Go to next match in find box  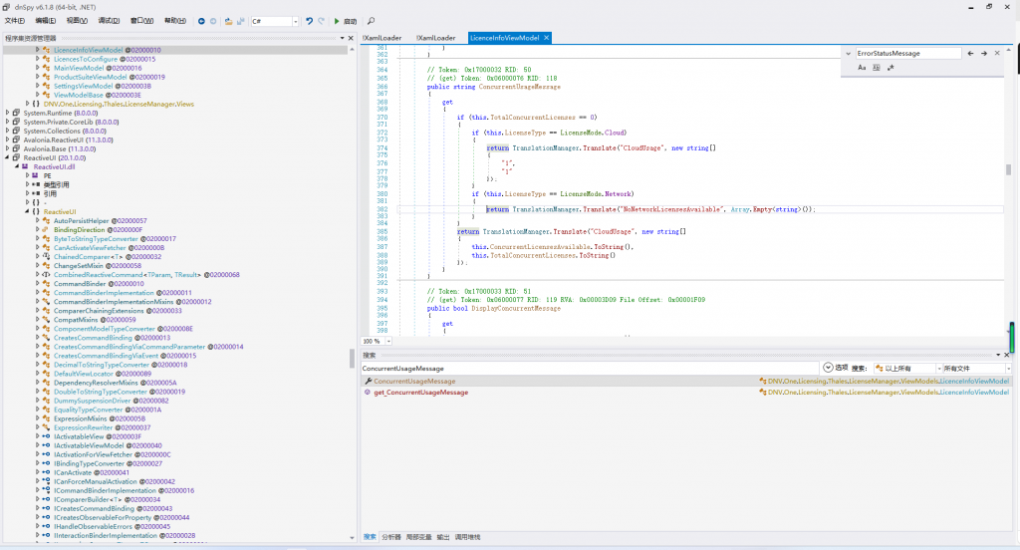(984, 53)
